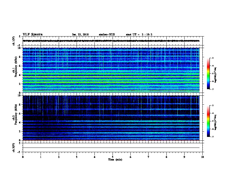Click the ch.1 spectrogram panel

(x=111, y=70)
